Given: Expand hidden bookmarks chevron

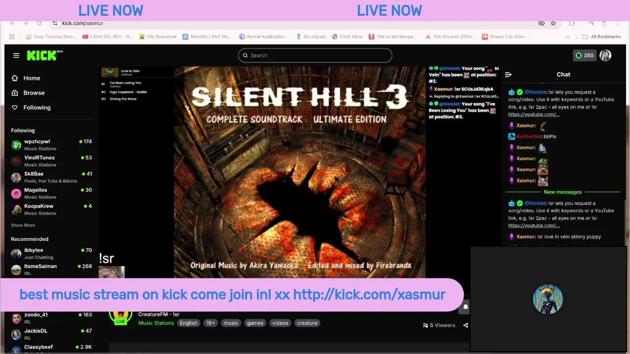Looking at the screenshot, I should [567, 37].
